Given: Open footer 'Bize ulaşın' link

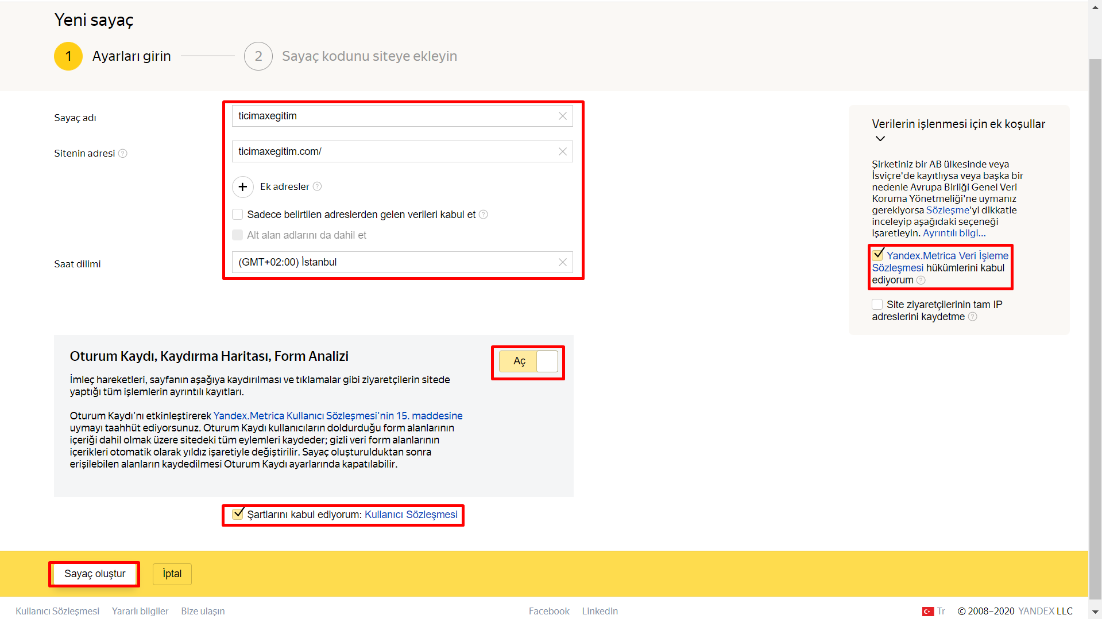Looking at the screenshot, I should coord(203,612).
